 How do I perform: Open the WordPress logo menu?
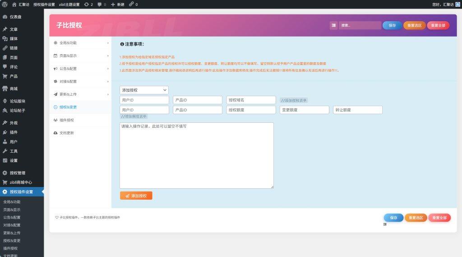(x=5, y=5)
